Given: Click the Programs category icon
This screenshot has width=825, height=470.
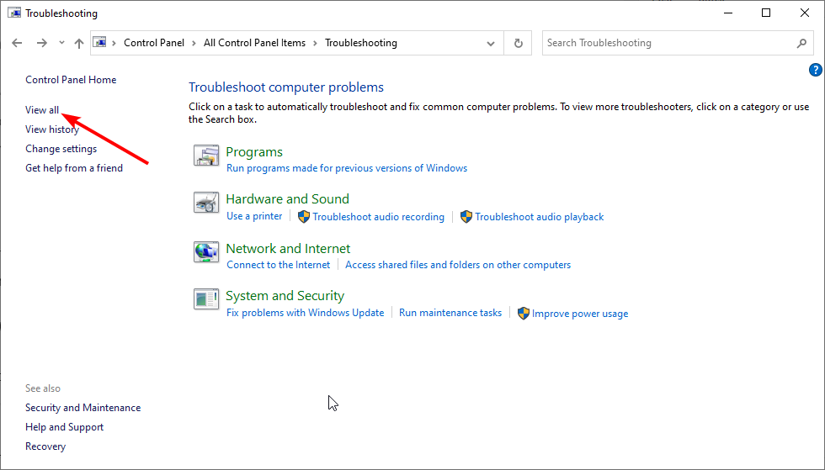Looking at the screenshot, I should coord(206,156).
